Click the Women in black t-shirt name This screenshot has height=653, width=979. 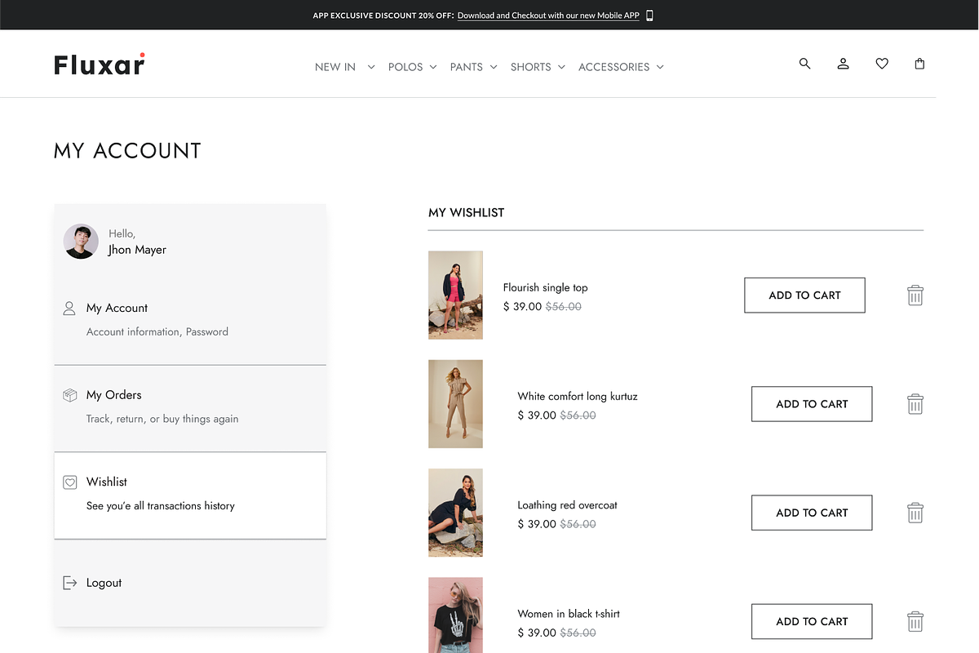569,614
